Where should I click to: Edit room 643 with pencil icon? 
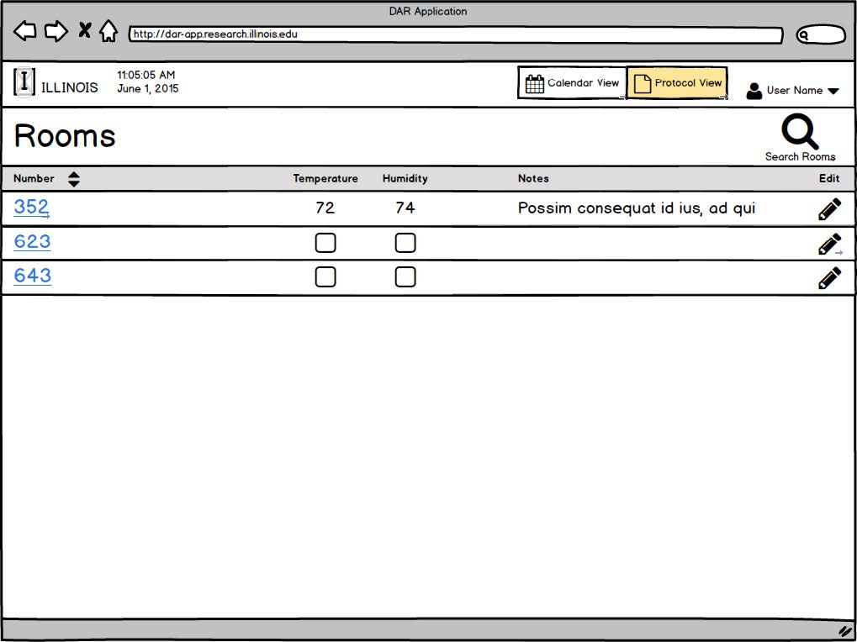(829, 278)
